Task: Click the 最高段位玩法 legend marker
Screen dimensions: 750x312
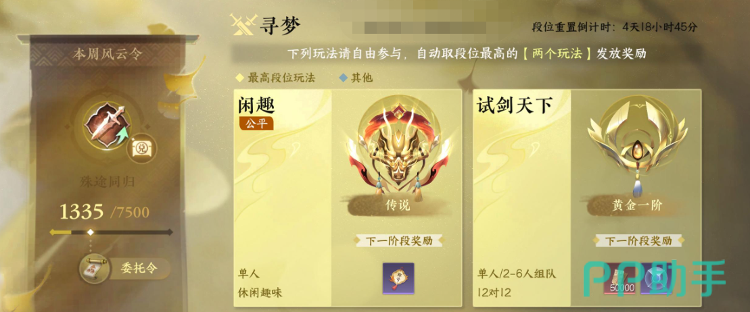Action: pyautogui.click(x=239, y=78)
